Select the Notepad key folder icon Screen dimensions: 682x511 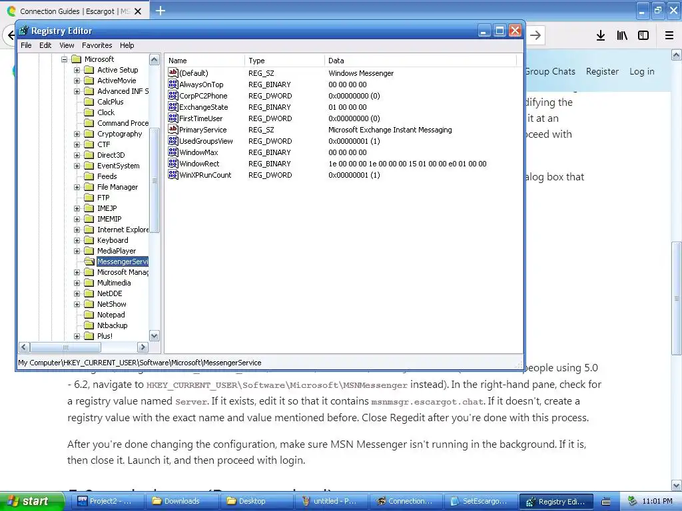click(x=89, y=315)
